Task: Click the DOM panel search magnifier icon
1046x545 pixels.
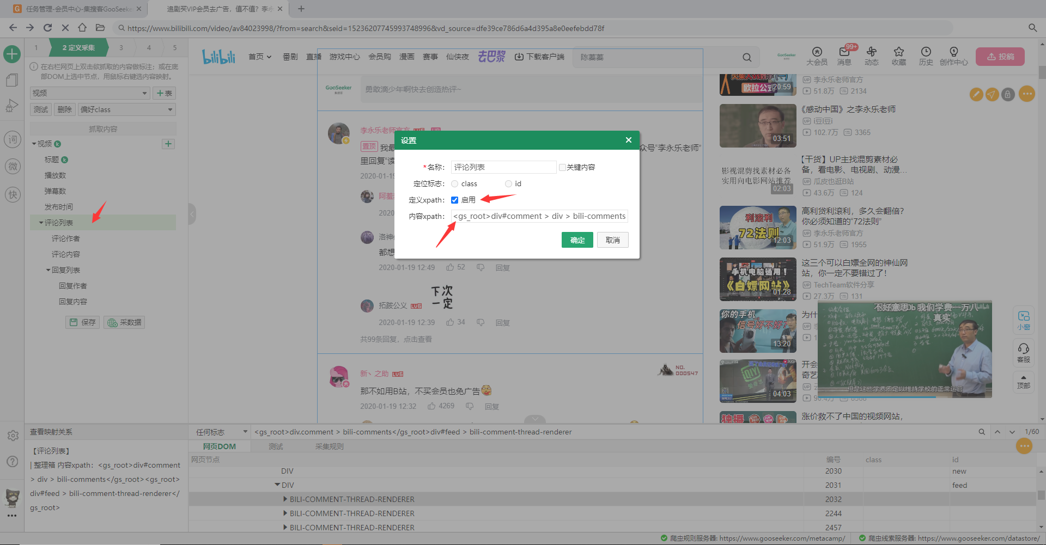Action: [982, 432]
